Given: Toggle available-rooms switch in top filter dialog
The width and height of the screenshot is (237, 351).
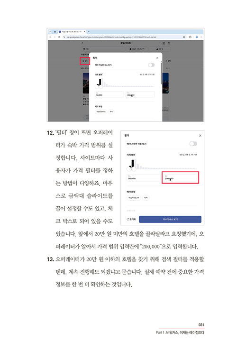Looking at the screenshot, I should tap(151, 65).
